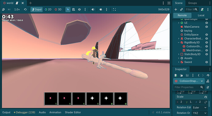The height and width of the screenshot is (116, 212).
Task: Select the Local scene tree button
Action: click(201, 15)
